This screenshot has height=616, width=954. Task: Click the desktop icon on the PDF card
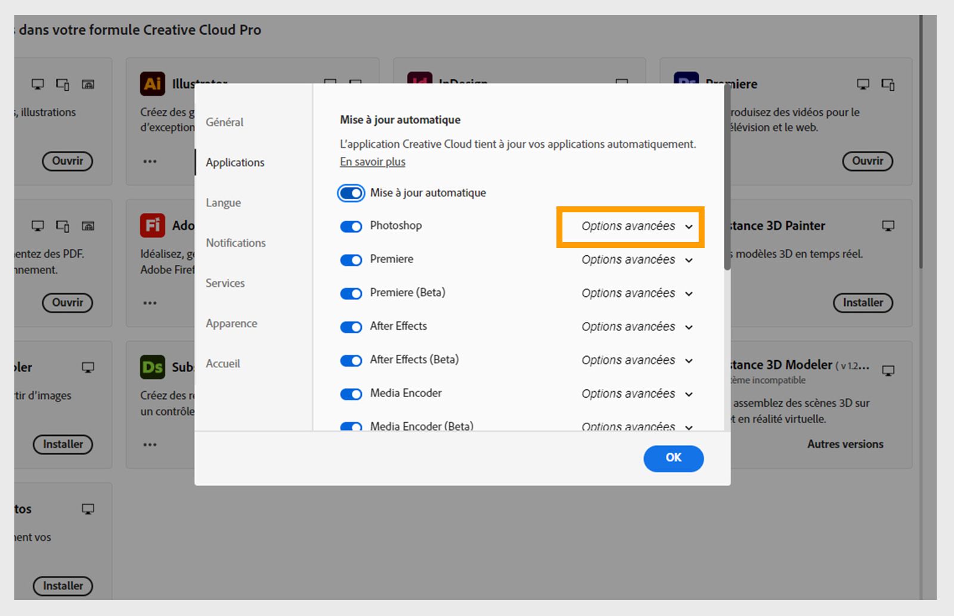38,225
